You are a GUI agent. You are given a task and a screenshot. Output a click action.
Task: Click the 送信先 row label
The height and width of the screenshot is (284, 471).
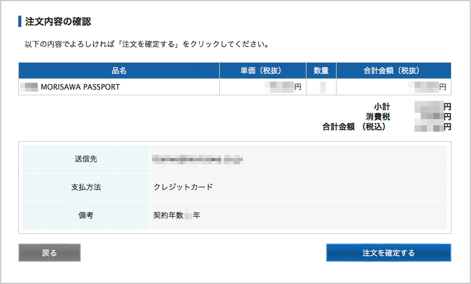tap(85, 159)
